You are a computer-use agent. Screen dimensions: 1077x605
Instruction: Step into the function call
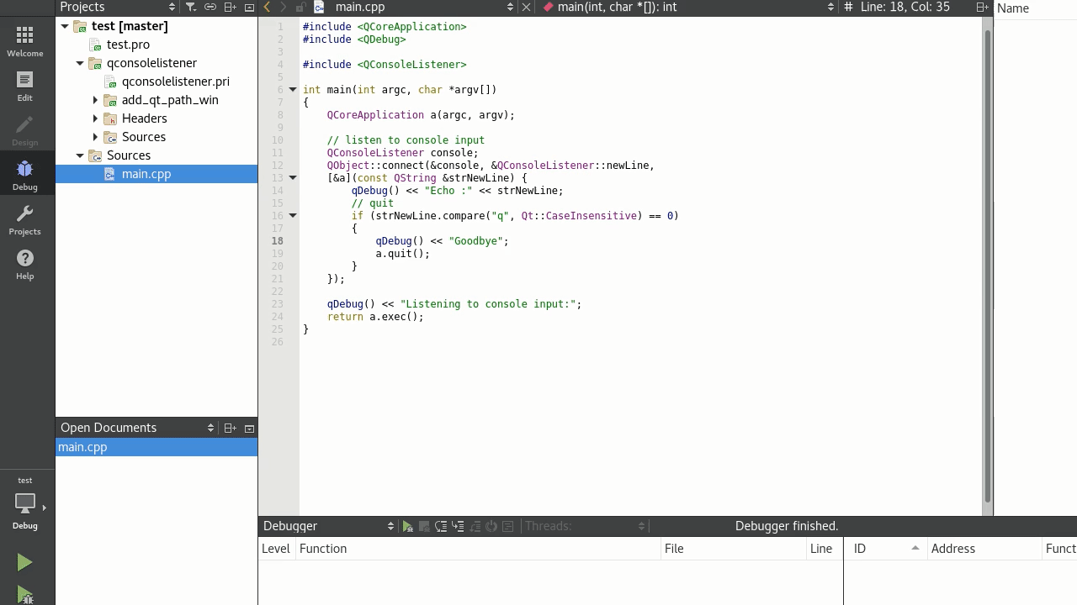pyautogui.click(x=458, y=526)
